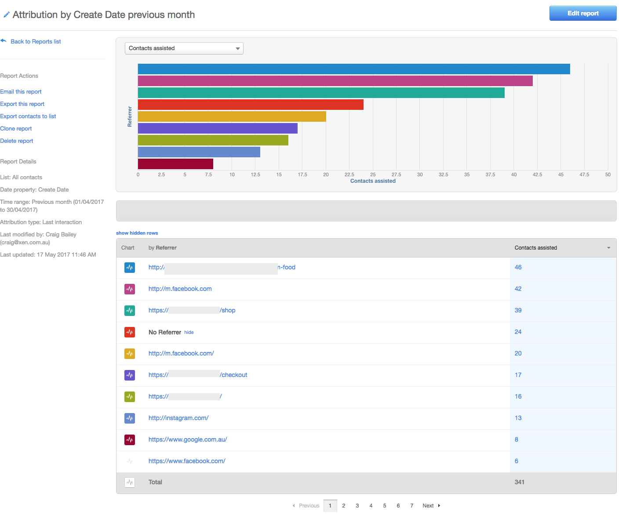Click the dark red chart icon for google.com.au
The image size is (622, 515).
(130, 440)
